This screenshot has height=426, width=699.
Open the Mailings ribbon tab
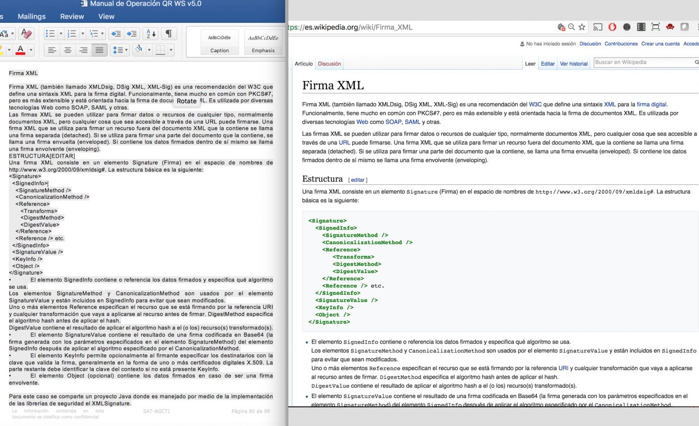(32, 16)
